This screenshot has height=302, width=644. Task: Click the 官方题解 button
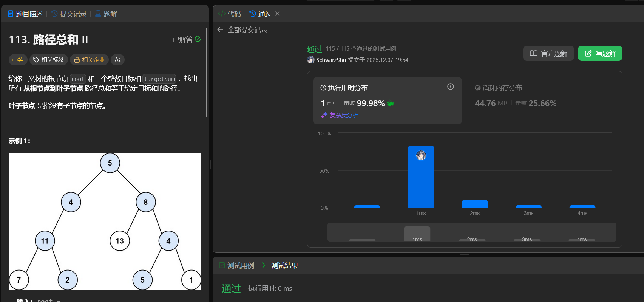(548, 53)
